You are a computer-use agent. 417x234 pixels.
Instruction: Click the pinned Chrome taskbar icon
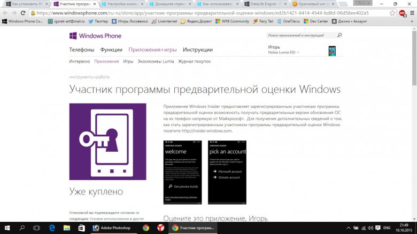coord(145,228)
